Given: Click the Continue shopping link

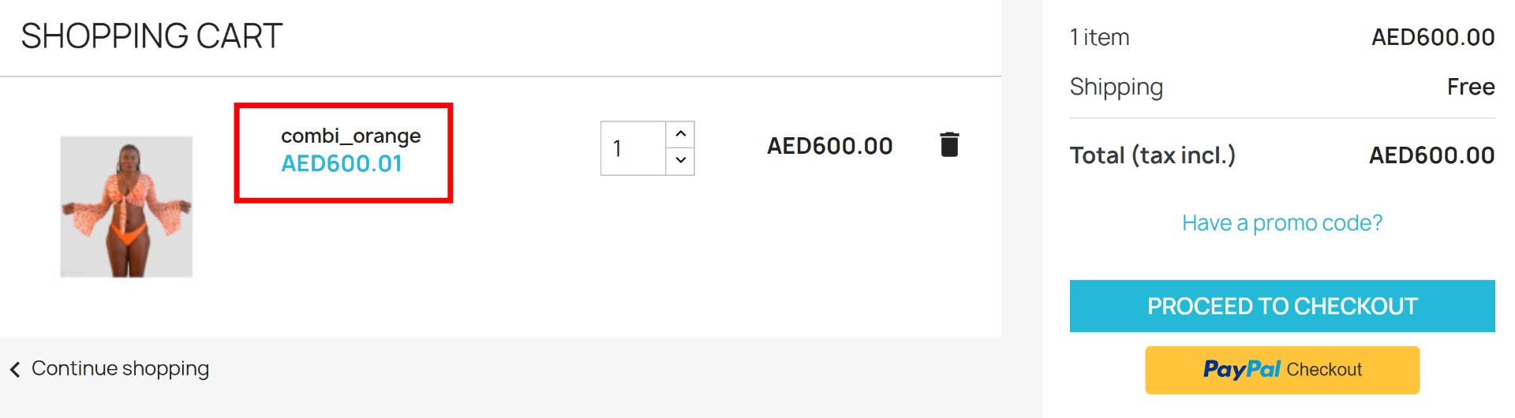Looking at the screenshot, I should pyautogui.click(x=120, y=368).
